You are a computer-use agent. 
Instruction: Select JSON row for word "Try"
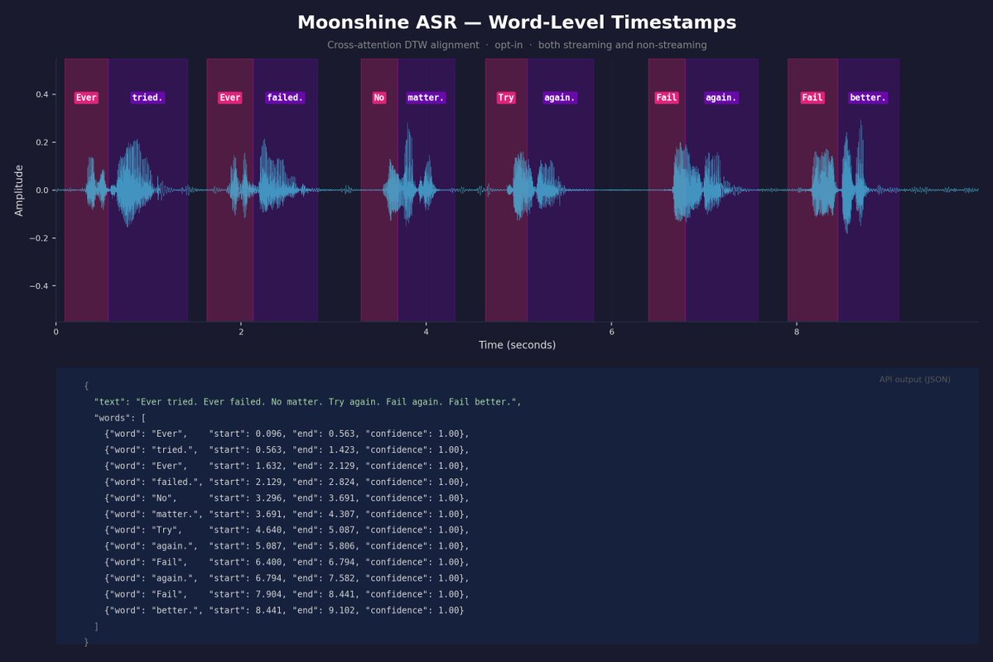tap(287, 530)
